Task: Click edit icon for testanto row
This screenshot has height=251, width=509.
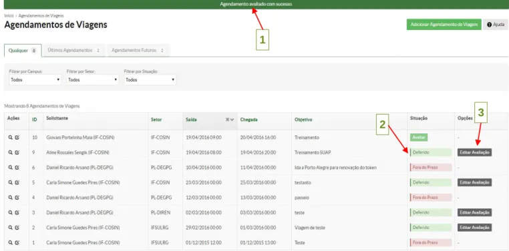Action: 17,182
